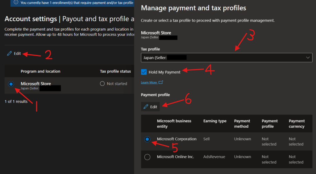The image size is (316, 174).
Task: Click the Microsoft business entity column header
Action: coord(174,123)
